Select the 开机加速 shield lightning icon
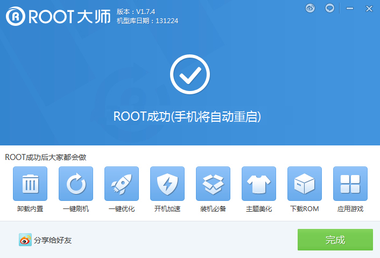 pyautogui.click(x=167, y=184)
